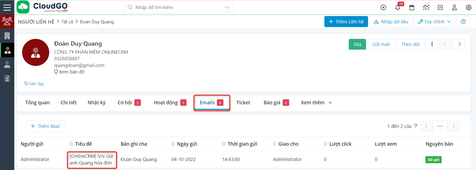This screenshot has height=170, width=476.
Task: Open the organizations building sidebar icon
Action: click(7, 36)
